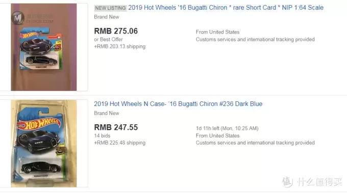Click the second listing's Hot Wheels thumbnail image

tap(44, 144)
